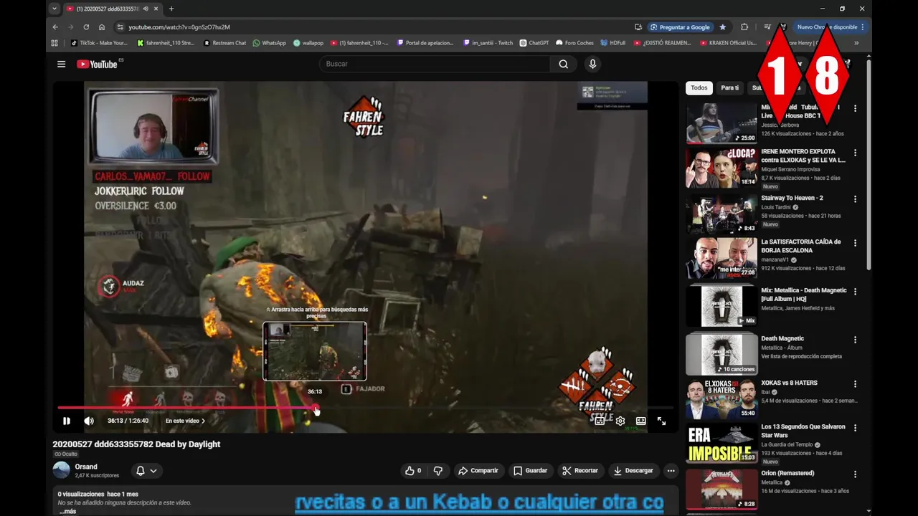918x516 pixels.
Task: Like the video with thumbs up
Action: (413, 471)
